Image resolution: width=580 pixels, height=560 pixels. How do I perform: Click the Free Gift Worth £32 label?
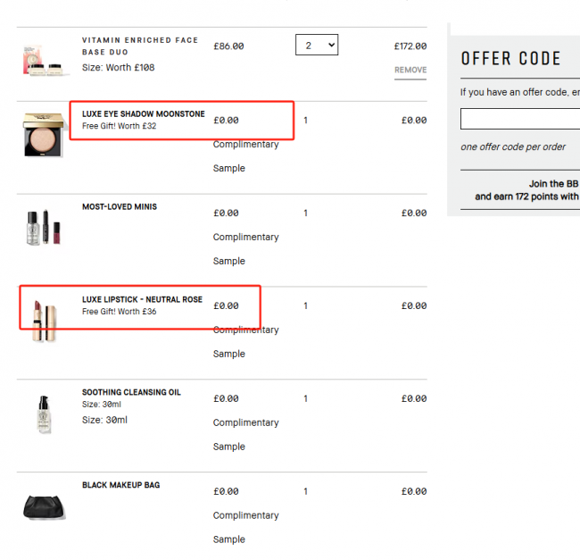click(119, 126)
